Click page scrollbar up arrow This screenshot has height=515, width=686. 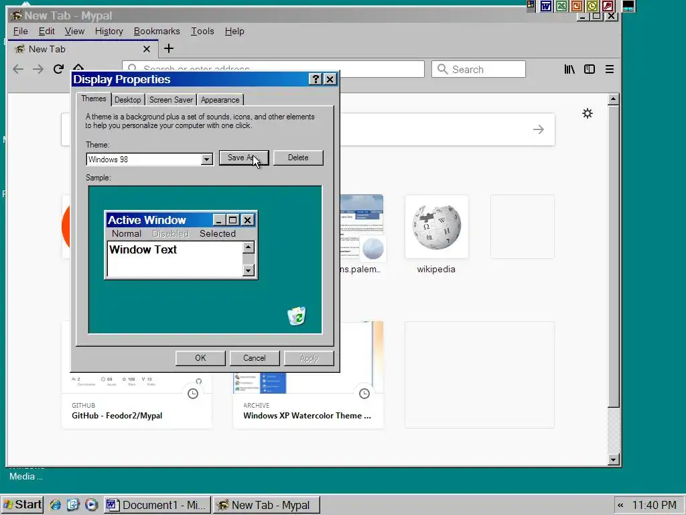click(614, 99)
